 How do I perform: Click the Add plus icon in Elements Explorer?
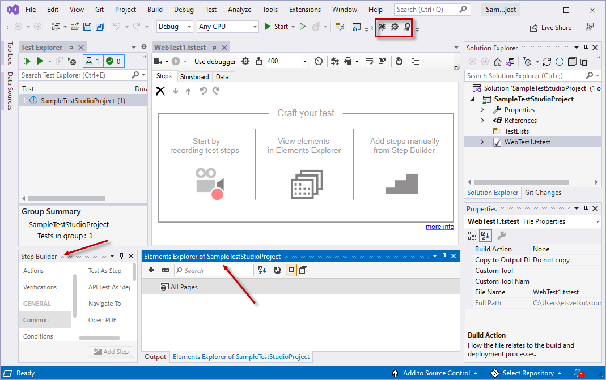pyautogui.click(x=151, y=270)
